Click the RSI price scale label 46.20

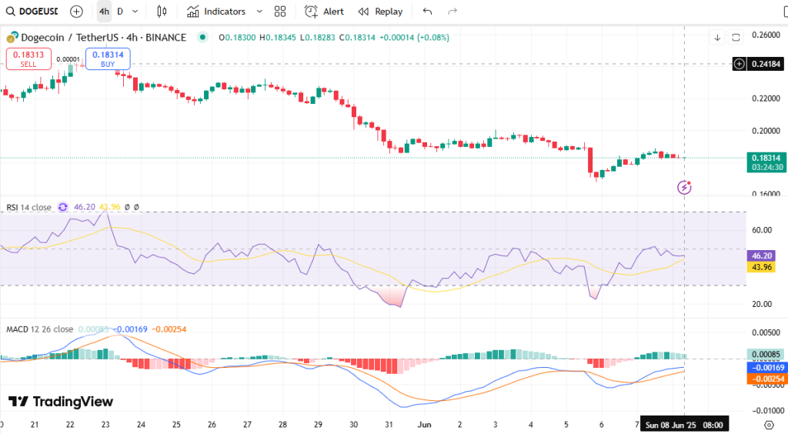click(761, 255)
